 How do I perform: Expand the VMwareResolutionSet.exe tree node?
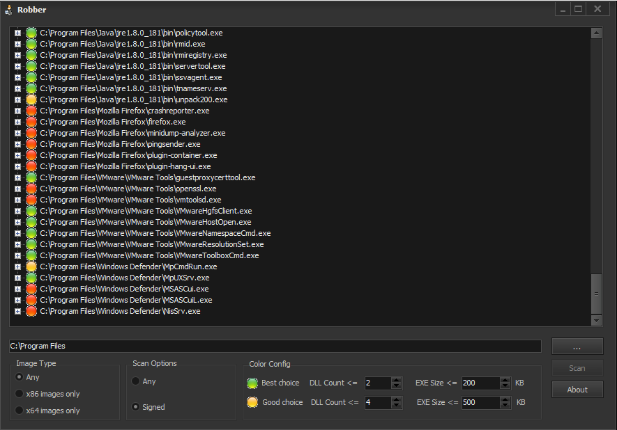click(x=17, y=244)
